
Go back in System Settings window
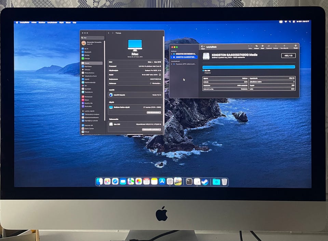tap(109, 33)
